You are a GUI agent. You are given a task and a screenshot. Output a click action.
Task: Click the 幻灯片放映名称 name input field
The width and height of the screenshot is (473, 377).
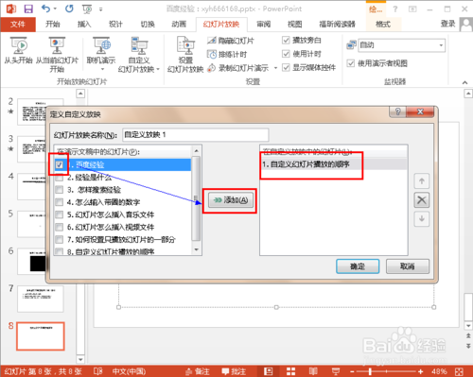coord(196,135)
